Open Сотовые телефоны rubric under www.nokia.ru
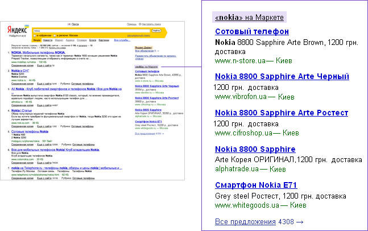This screenshot has height=231, width=368. pos(82,84)
